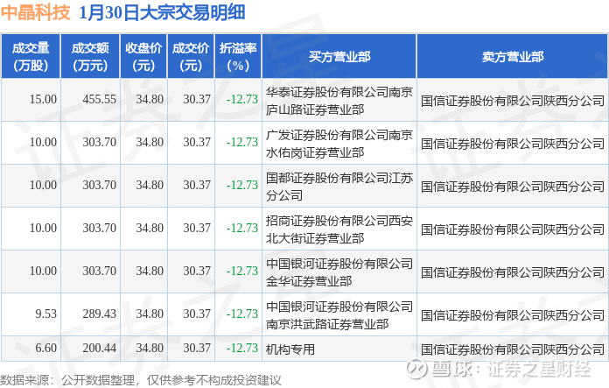The image size is (609, 388).
Task: Click the 中晶科技 stock name in title
Action: pyautogui.click(x=35, y=12)
